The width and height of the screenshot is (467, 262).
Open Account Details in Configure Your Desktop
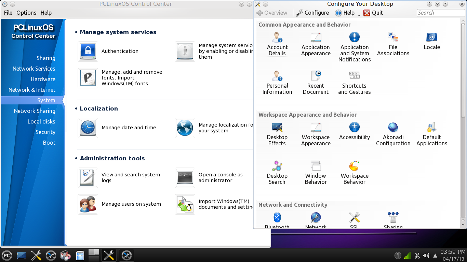277,44
